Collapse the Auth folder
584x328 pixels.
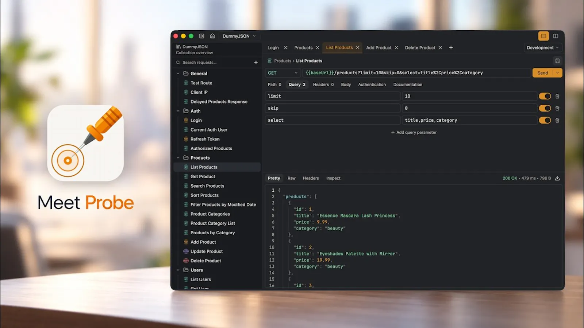[178, 111]
